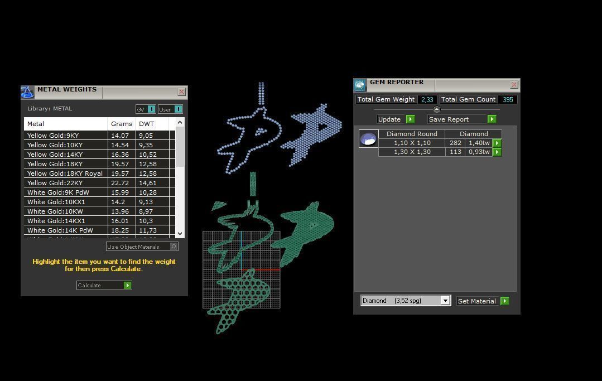Click the Gem Reporter panel icon
This screenshot has width=602, height=381.
(x=360, y=85)
